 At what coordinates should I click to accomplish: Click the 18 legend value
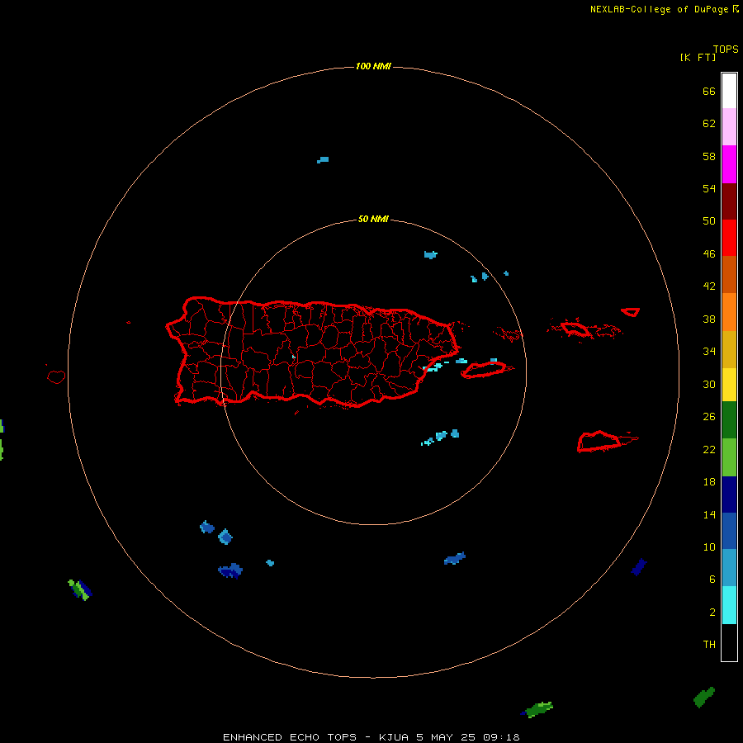pyautogui.click(x=709, y=482)
